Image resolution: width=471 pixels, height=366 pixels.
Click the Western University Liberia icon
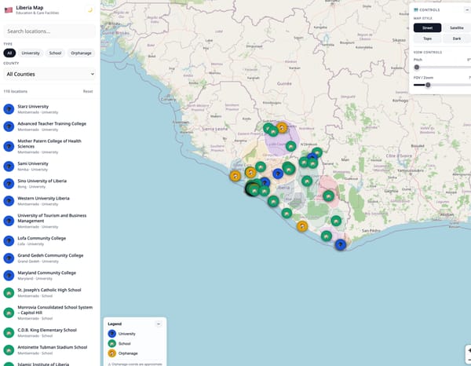coord(9,201)
